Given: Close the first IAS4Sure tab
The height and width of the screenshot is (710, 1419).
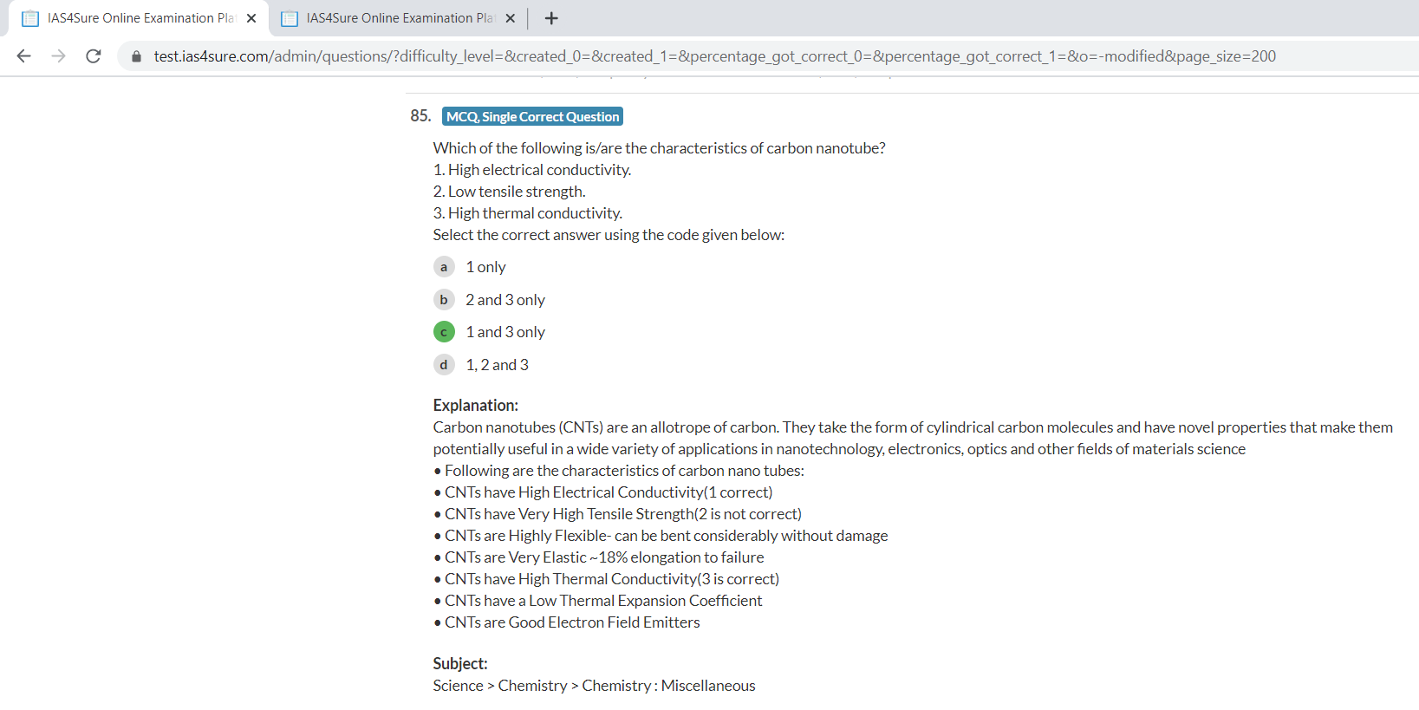Looking at the screenshot, I should (x=251, y=18).
